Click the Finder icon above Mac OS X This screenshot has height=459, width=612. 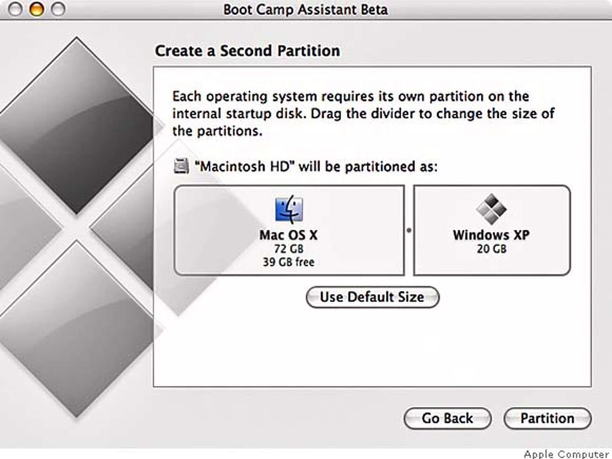tap(289, 209)
